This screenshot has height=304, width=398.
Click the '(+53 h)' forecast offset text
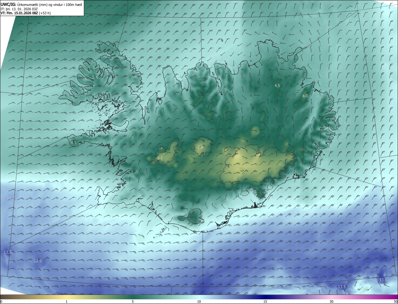pyautogui.click(x=45, y=13)
